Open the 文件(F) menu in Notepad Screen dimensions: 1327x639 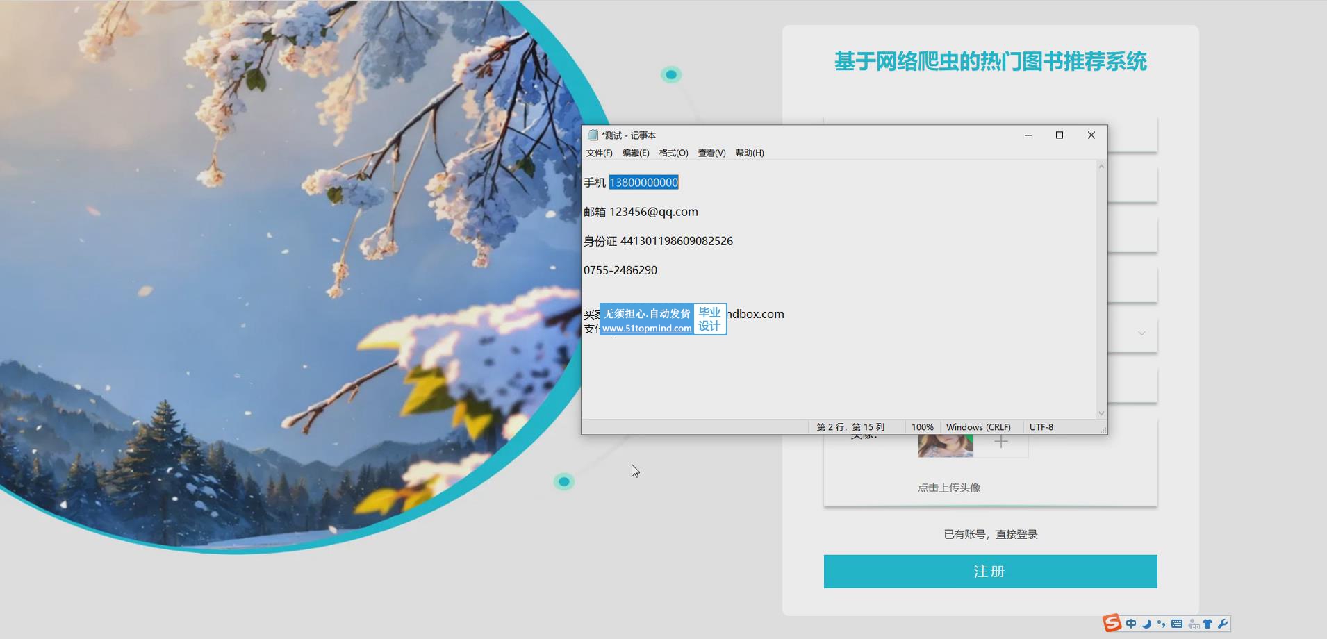click(x=599, y=153)
